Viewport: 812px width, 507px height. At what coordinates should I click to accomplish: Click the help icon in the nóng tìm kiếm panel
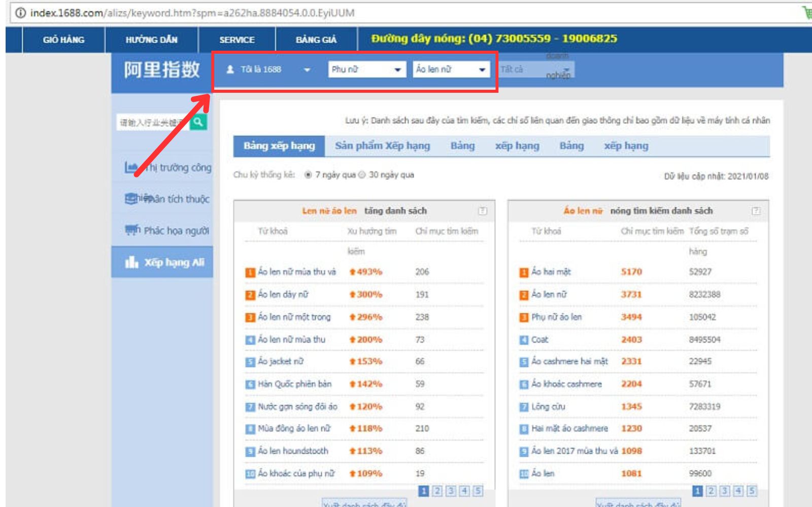[x=756, y=211]
